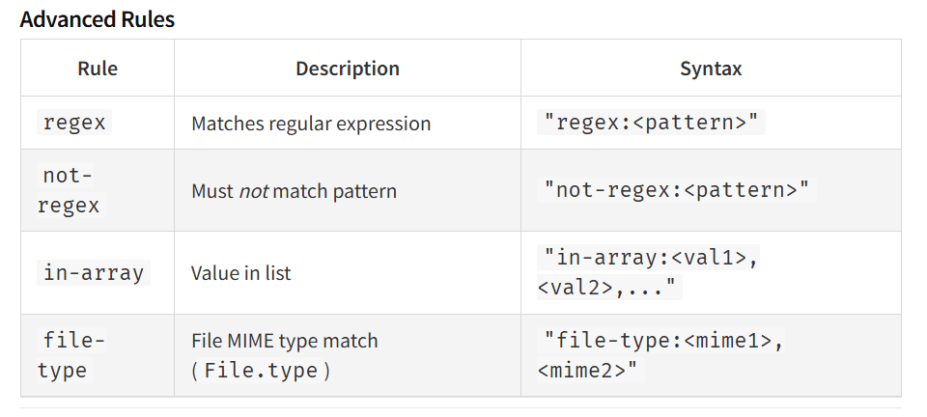The width and height of the screenshot is (927, 417).
Task: Click the in-array rule code
Action: tap(94, 273)
